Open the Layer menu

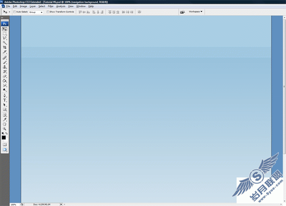(33, 6)
